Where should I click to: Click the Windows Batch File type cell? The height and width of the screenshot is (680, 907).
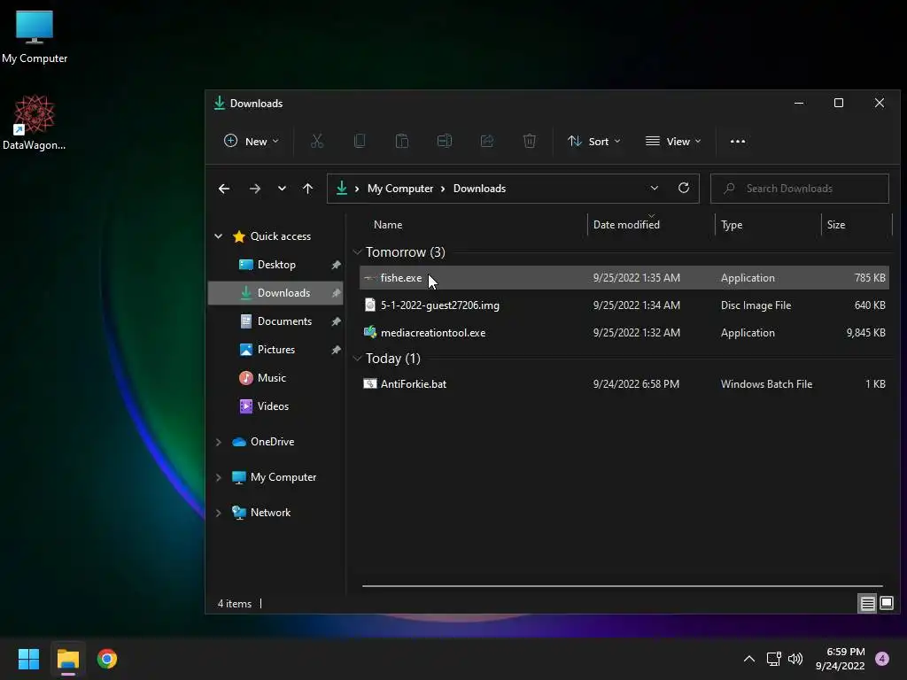766,384
